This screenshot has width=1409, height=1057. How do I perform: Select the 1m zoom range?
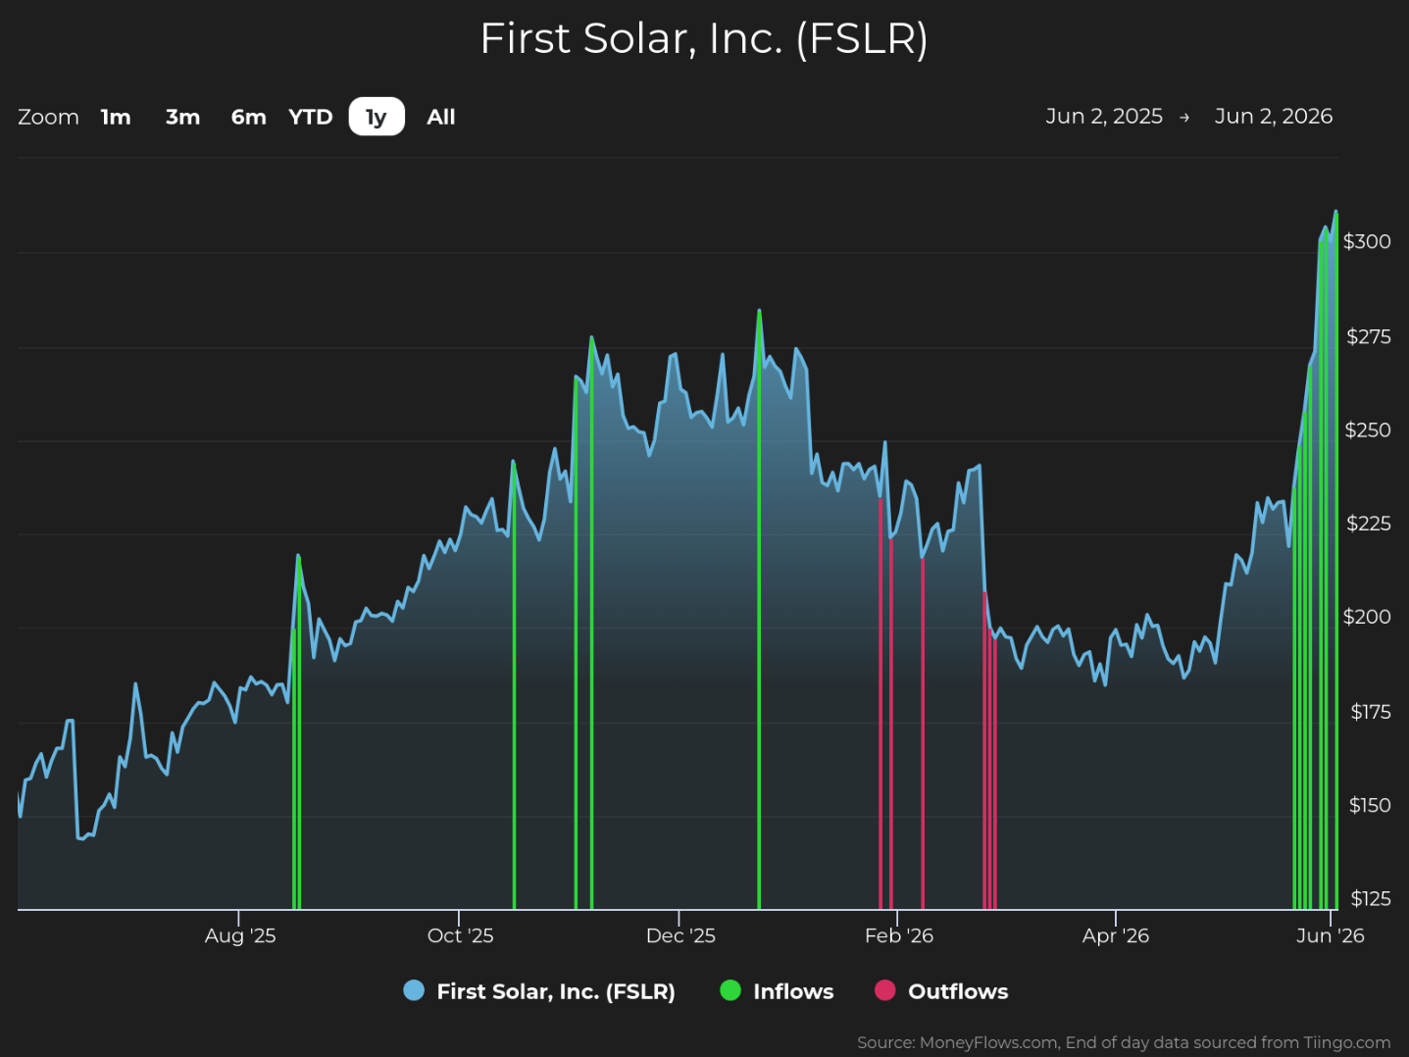click(x=116, y=117)
